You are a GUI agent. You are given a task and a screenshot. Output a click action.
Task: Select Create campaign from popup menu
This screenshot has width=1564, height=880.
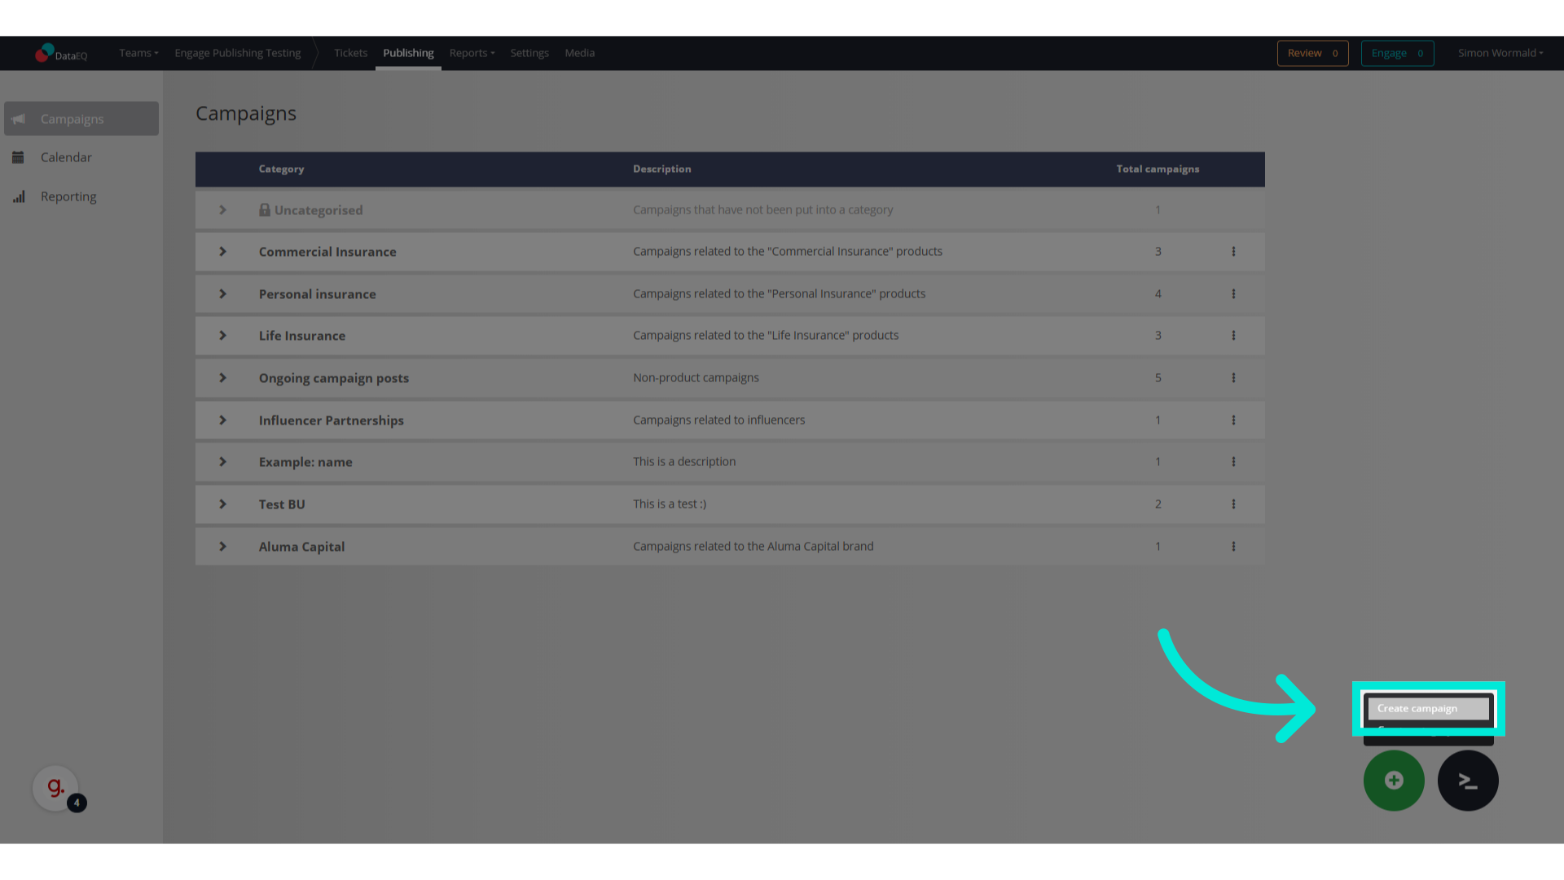(x=1427, y=709)
